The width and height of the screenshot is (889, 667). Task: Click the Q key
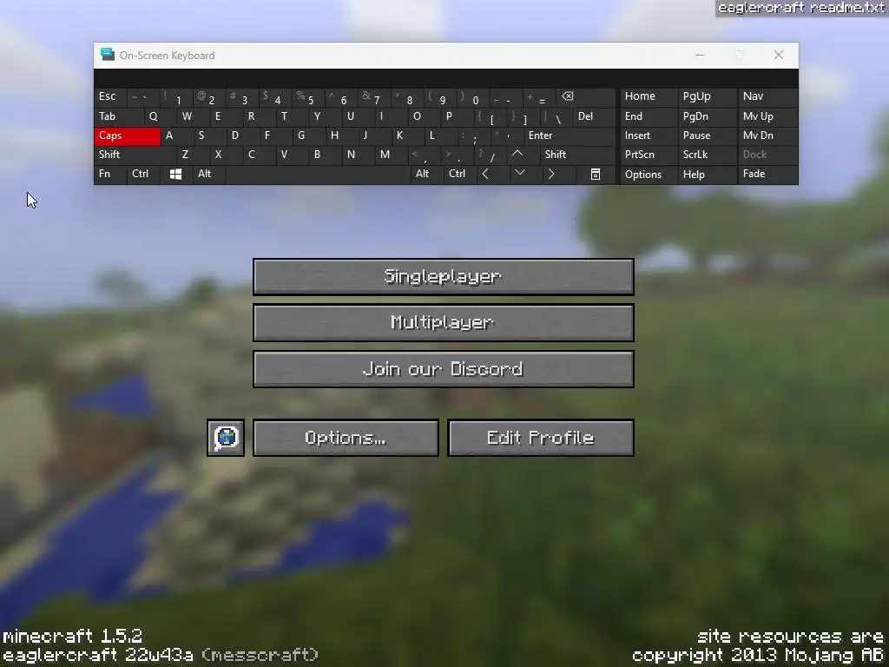(x=161, y=117)
